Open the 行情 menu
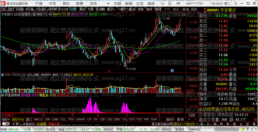Screen dimensions: 258x132 pos(39,4)
